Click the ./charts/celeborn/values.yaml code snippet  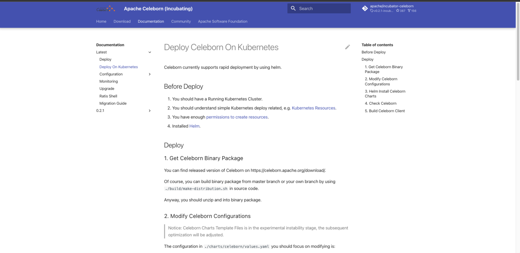pos(237,247)
